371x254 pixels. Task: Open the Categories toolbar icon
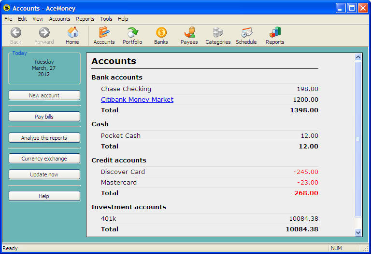coord(218,32)
